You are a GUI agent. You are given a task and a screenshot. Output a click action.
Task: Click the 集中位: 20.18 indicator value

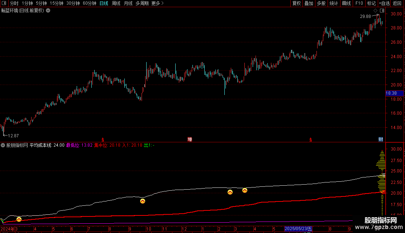[x=107, y=146]
